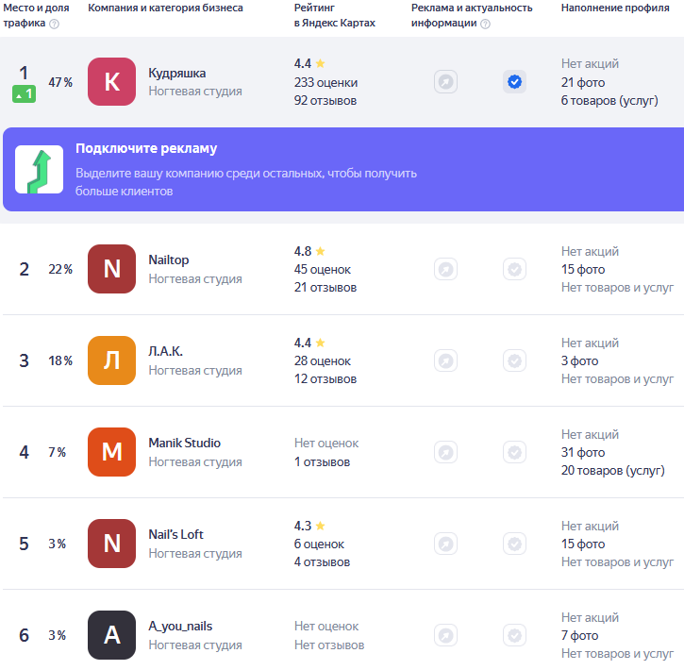Click the verification badge icon in Nailtop row
Image resolution: width=684 pixels, height=670 pixels.
coord(515,269)
